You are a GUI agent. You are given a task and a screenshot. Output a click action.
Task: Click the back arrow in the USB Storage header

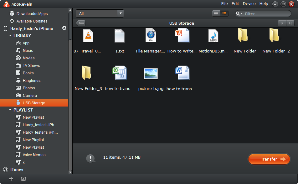tap(81, 23)
